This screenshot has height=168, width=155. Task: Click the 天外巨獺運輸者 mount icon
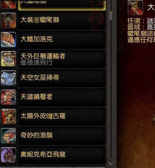[8, 59]
